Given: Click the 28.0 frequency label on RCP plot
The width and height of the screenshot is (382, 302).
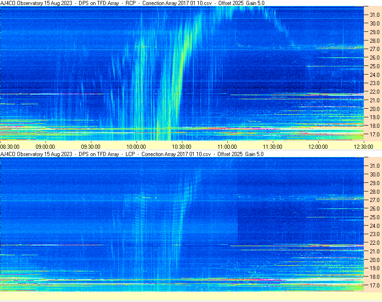Looking at the screenshot, I should pyautogui.click(x=375, y=40).
